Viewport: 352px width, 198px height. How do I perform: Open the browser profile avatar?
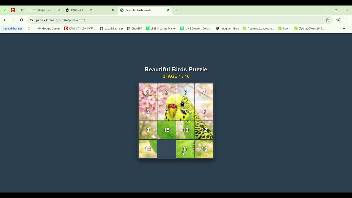coord(339,20)
